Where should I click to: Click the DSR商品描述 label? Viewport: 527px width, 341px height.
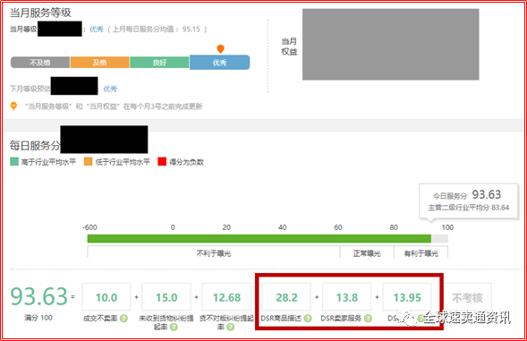click(281, 318)
